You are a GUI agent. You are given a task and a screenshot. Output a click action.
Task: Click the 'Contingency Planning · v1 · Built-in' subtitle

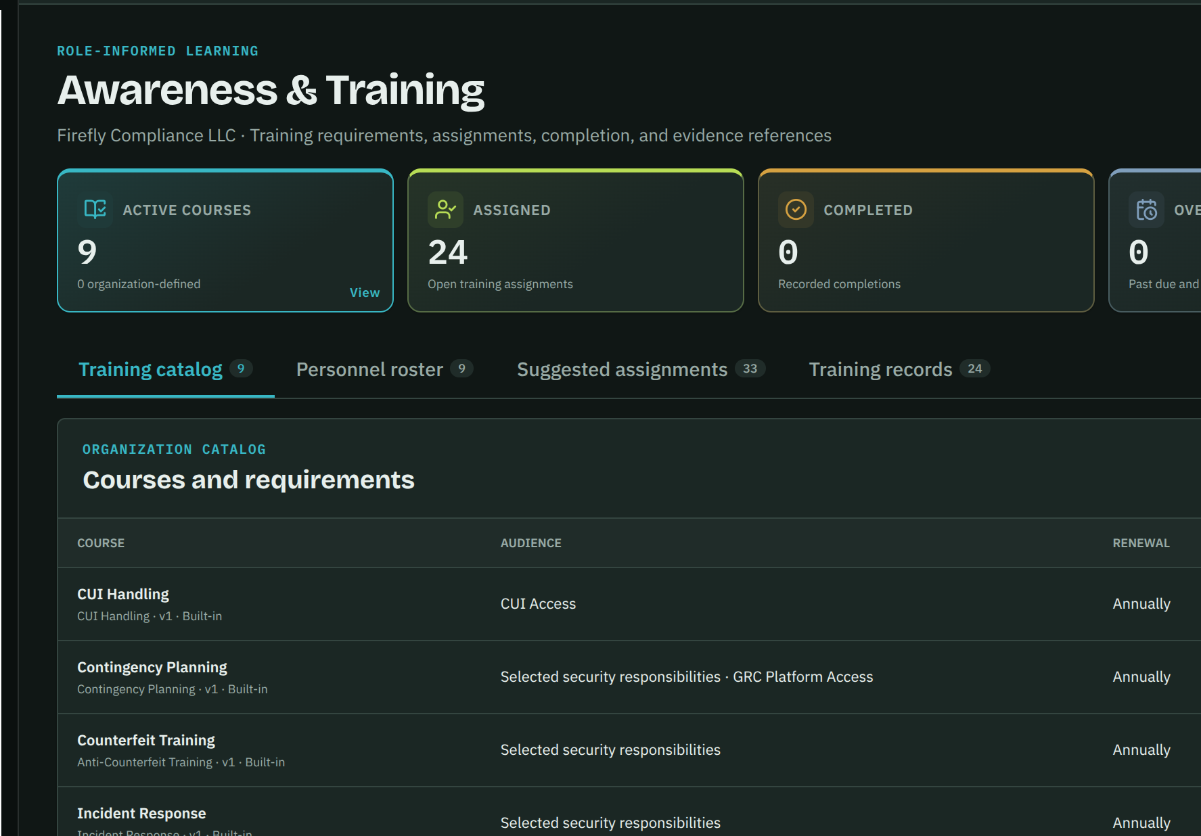click(x=173, y=689)
